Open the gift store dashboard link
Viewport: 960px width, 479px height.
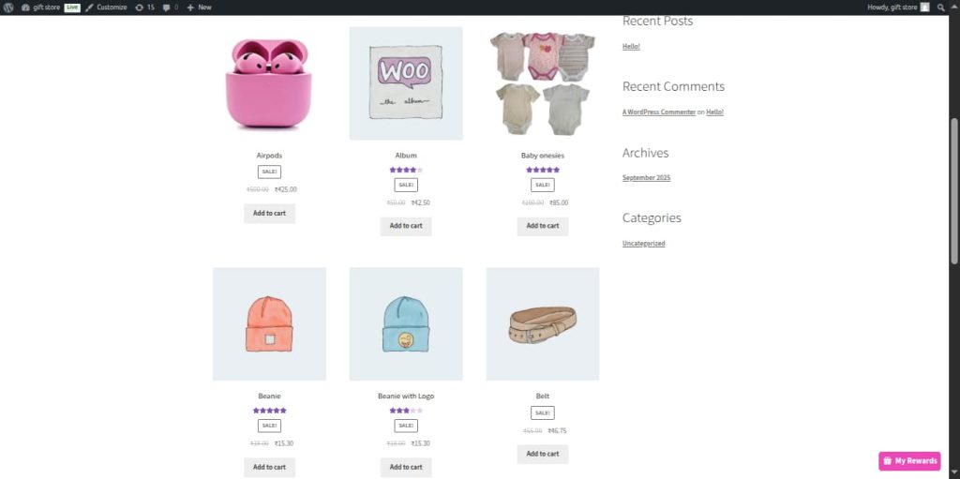(x=41, y=7)
